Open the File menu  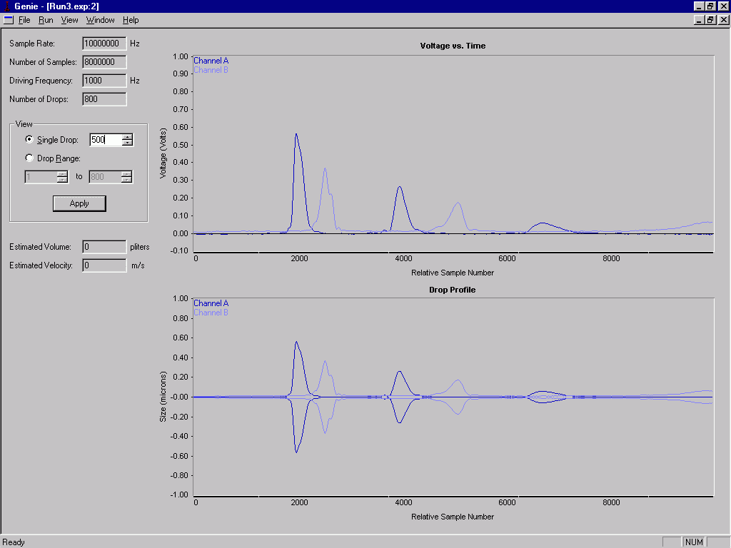[24, 20]
